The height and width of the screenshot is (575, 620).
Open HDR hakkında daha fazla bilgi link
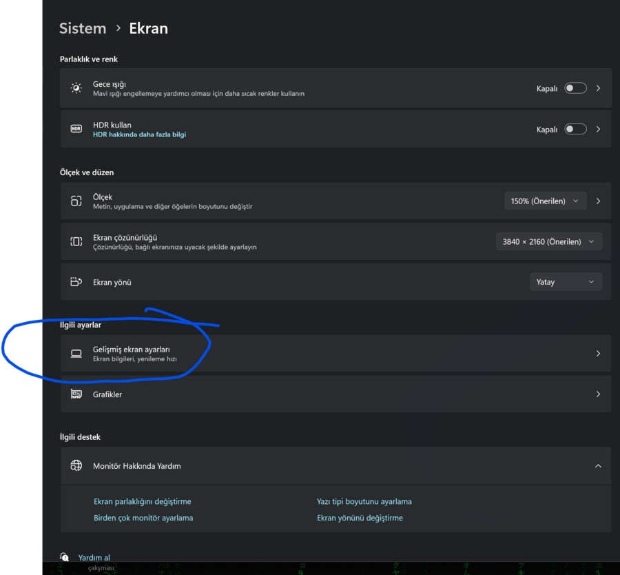pos(139,134)
